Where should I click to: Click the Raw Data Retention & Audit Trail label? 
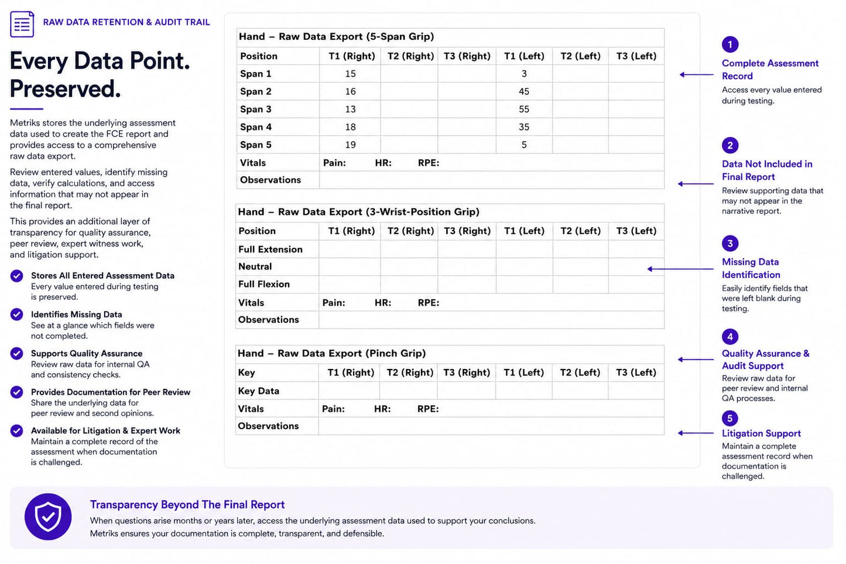coord(126,22)
